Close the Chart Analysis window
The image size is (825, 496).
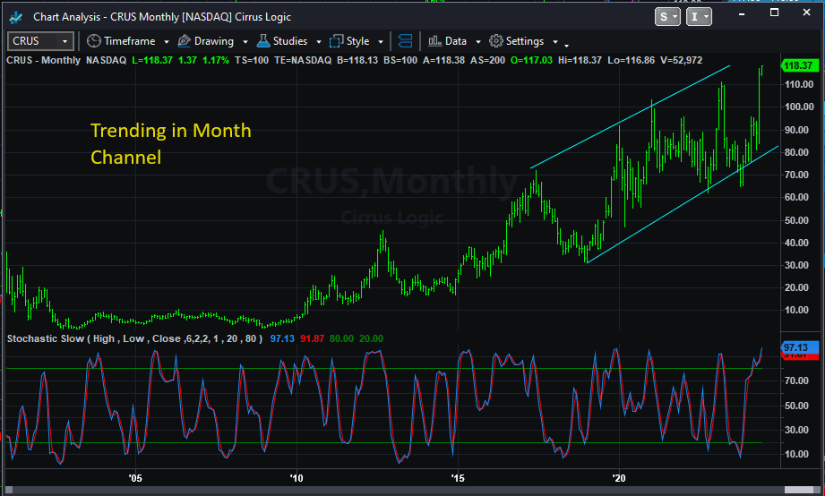[806, 13]
